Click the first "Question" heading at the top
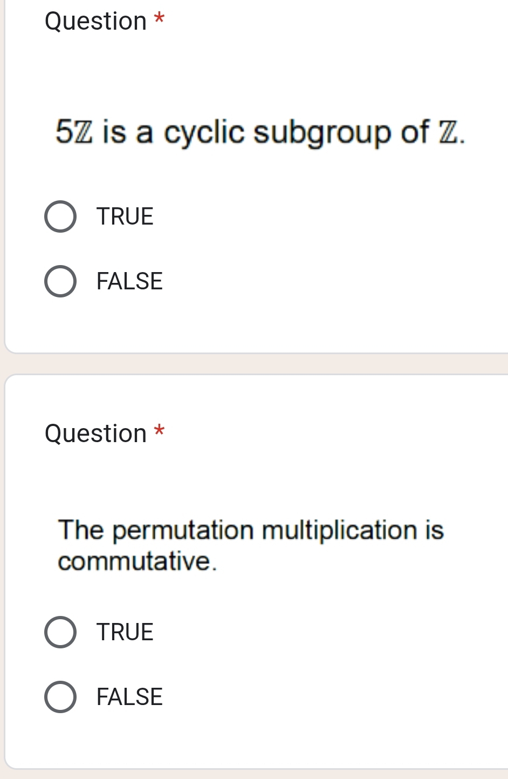This screenshot has height=779, width=508. click(95, 22)
